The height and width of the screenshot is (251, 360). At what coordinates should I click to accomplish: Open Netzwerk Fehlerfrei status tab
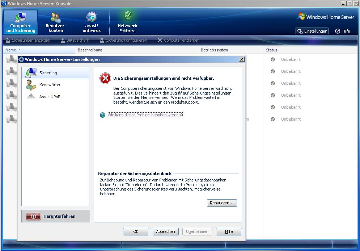(128, 22)
